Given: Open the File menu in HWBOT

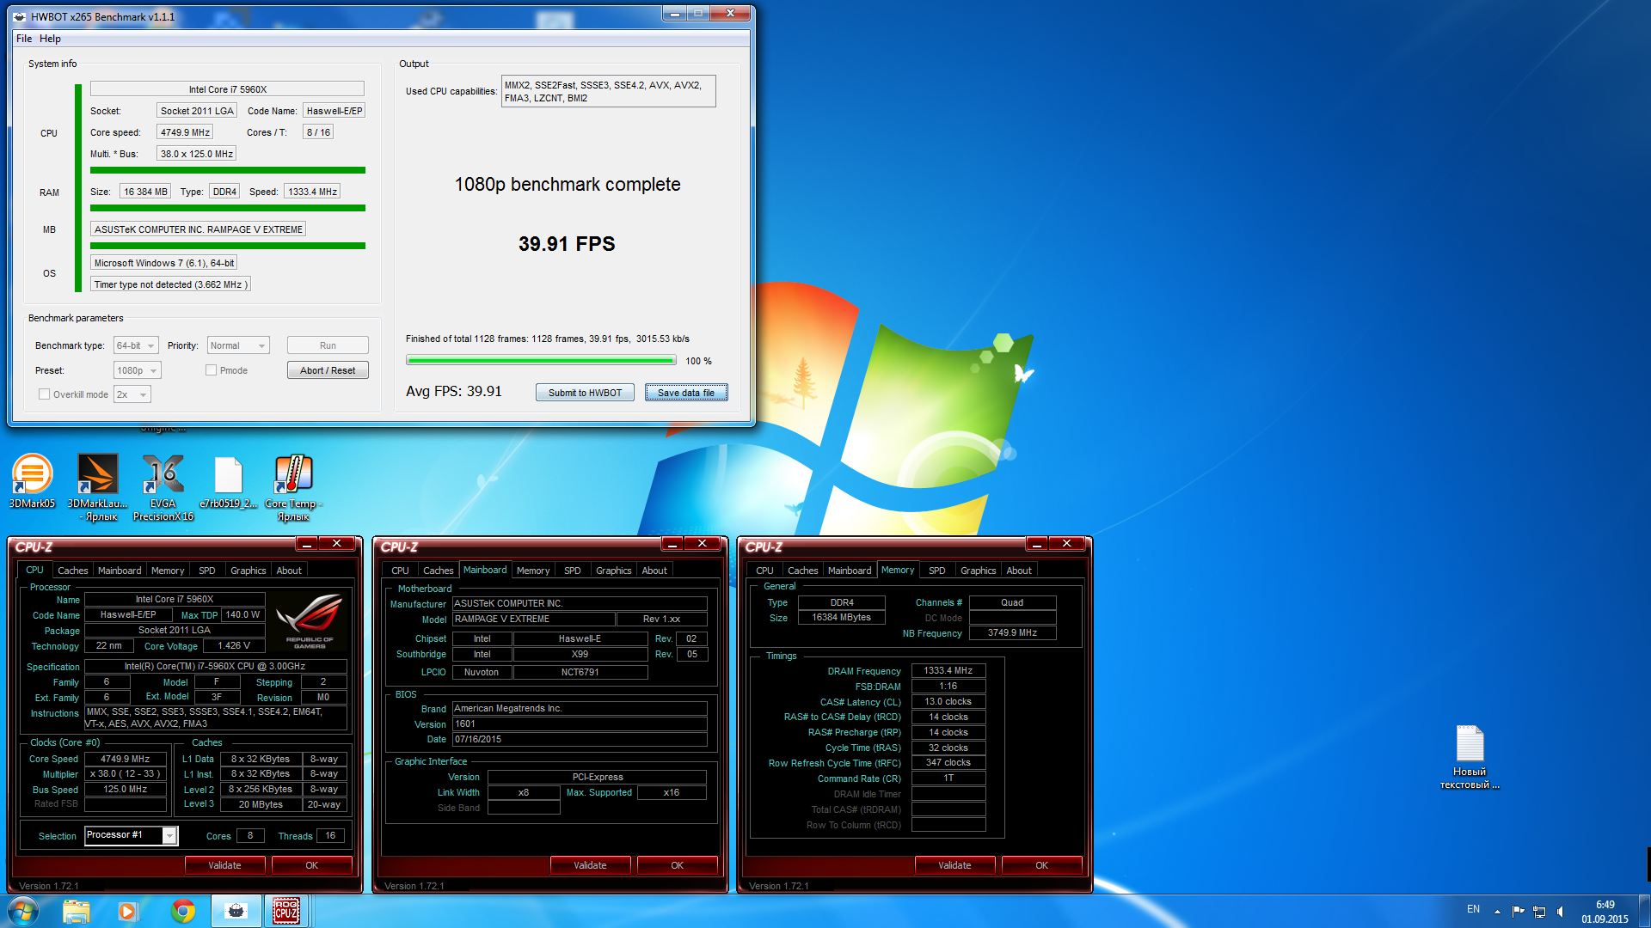Looking at the screenshot, I should (x=24, y=39).
